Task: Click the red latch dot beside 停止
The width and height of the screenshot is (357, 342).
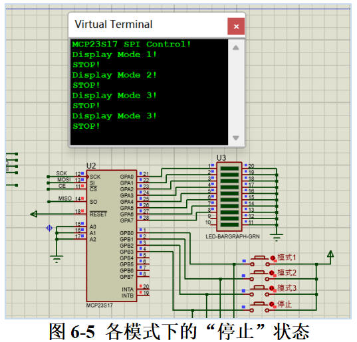Action: [272, 304]
